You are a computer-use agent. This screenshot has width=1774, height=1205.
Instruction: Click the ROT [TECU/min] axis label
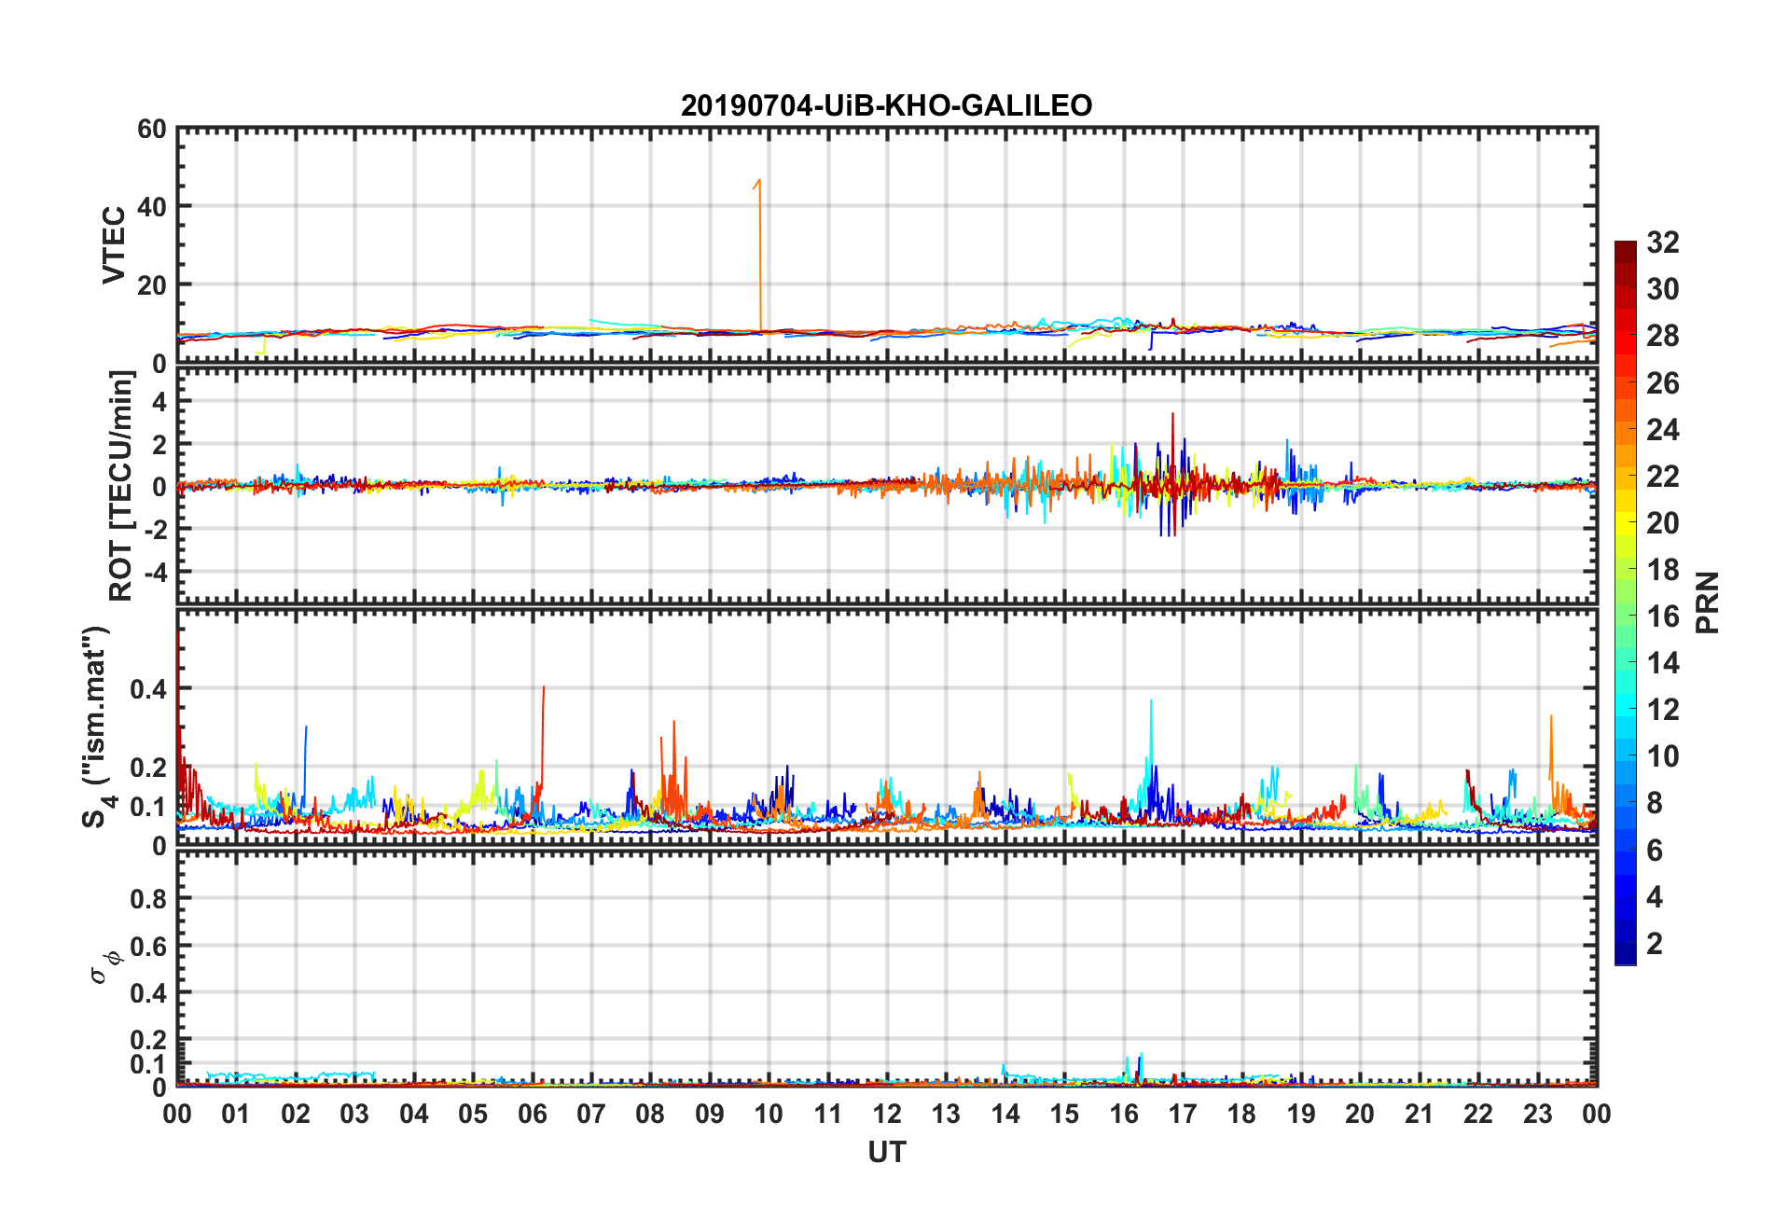pyautogui.click(x=121, y=486)
